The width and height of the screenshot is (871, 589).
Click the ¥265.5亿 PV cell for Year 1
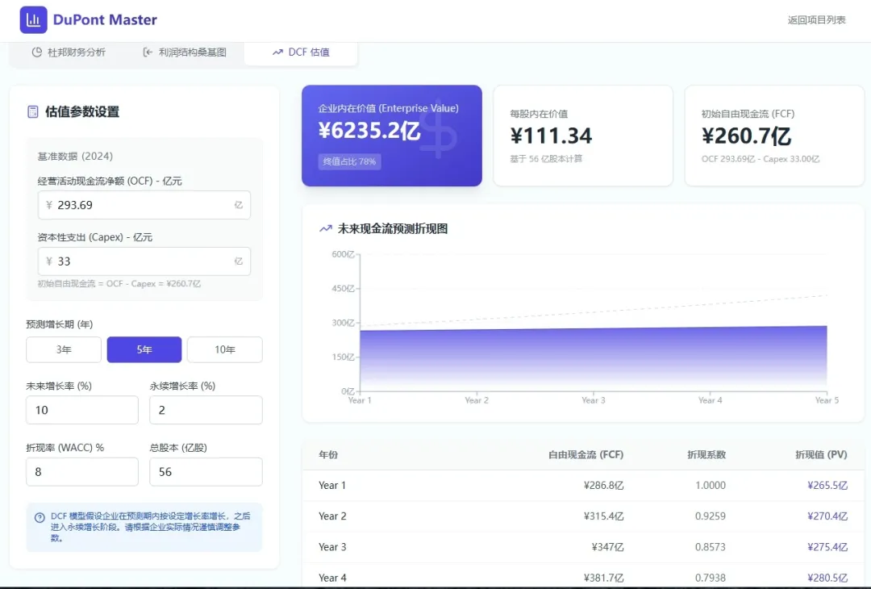[827, 485]
